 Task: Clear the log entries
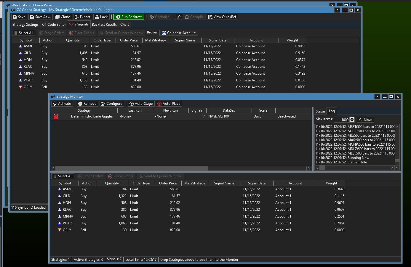pos(365,120)
